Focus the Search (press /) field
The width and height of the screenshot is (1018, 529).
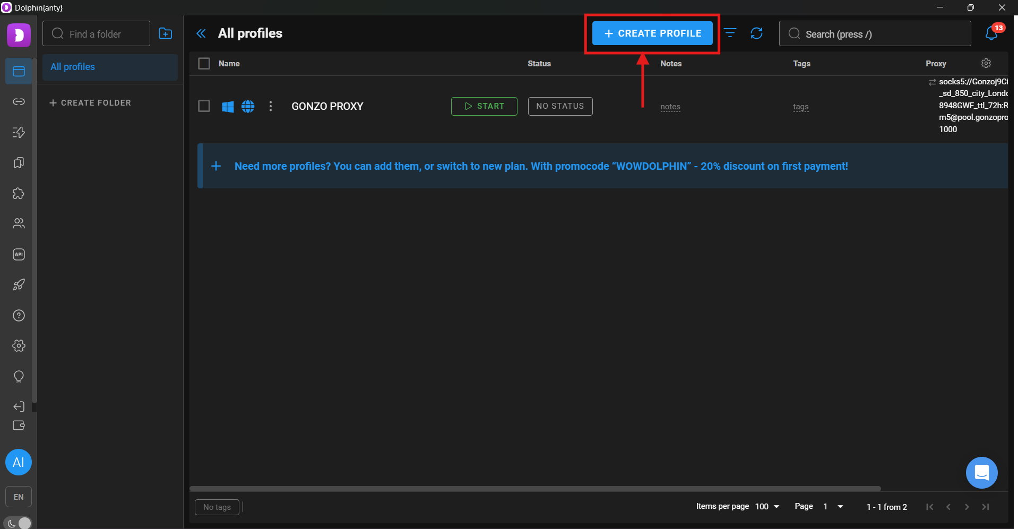pyautogui.click(x=875, y=33)
